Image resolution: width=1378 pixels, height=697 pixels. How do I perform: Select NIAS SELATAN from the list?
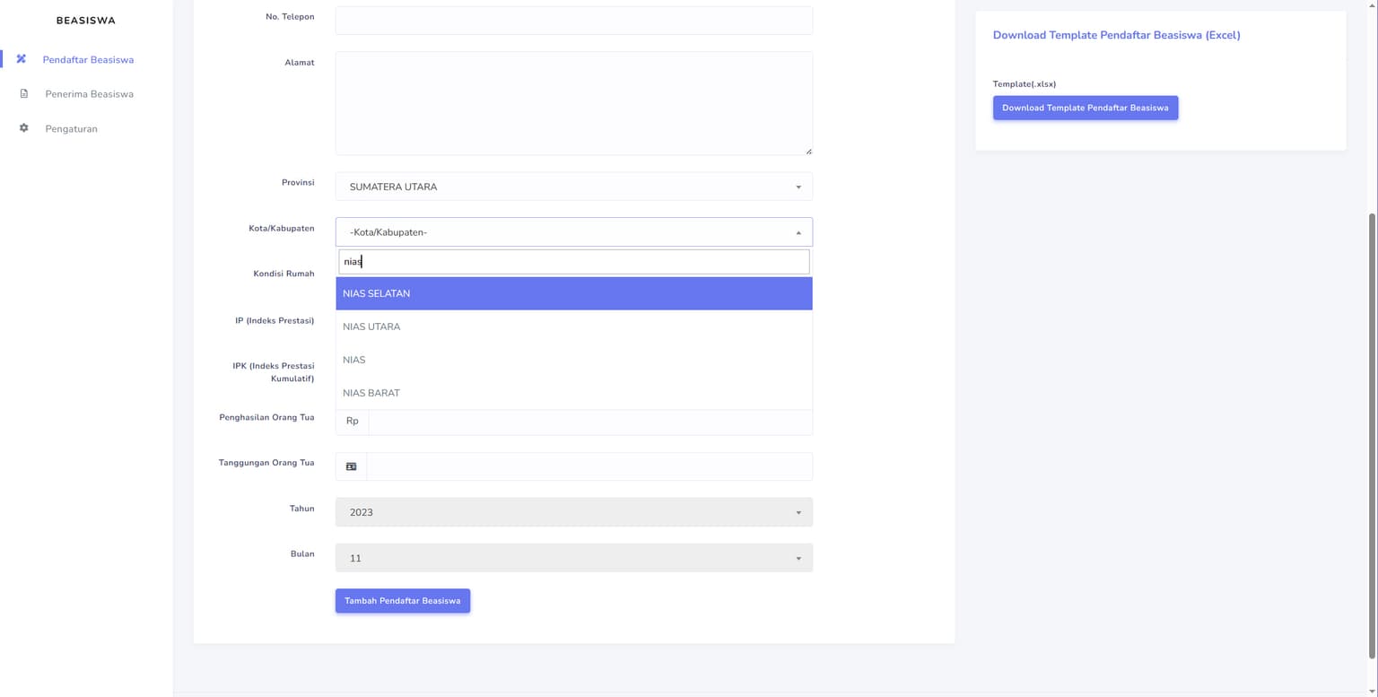[x=573, y=293]
